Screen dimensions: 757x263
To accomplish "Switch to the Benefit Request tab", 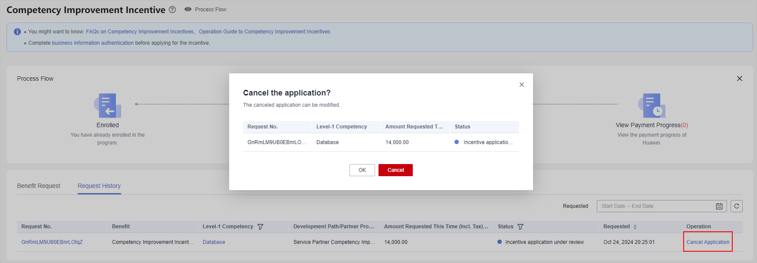I will pyautogui.click(x=39, y=186).
